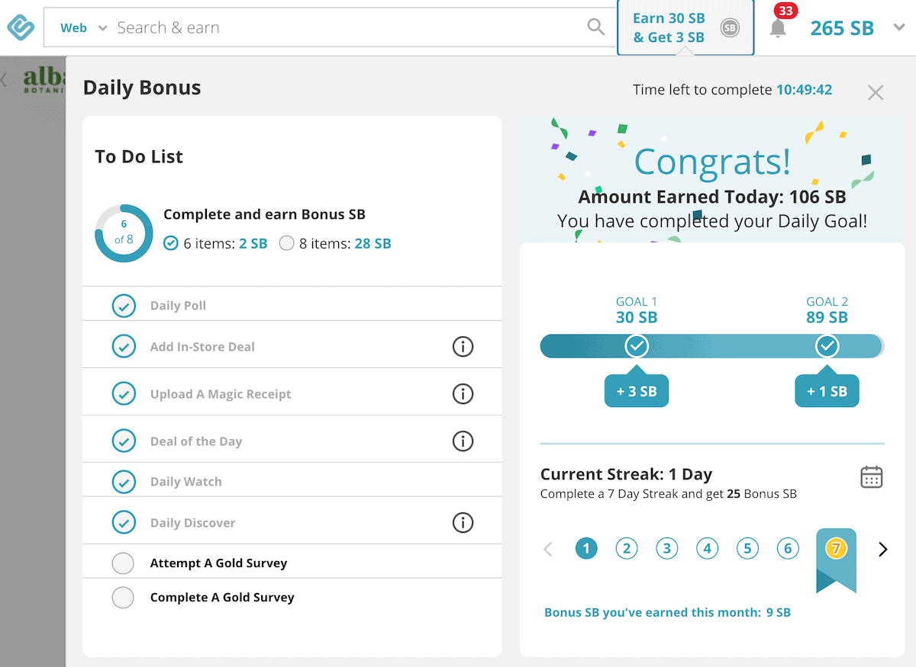Click the info icon next to Add In-Store Deal
916x667 pixels.
[x=463, y=346]
